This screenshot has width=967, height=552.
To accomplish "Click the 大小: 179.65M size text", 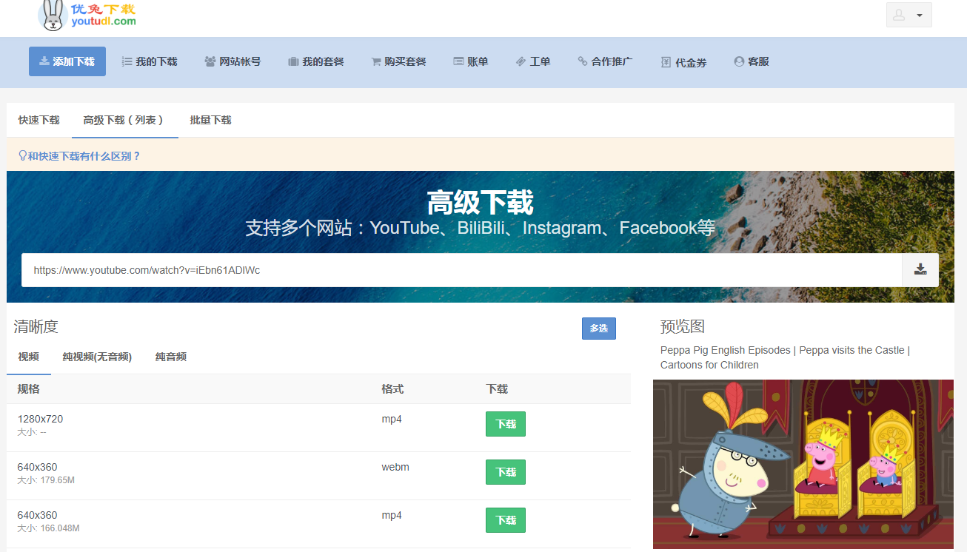I will coord(46,480).
